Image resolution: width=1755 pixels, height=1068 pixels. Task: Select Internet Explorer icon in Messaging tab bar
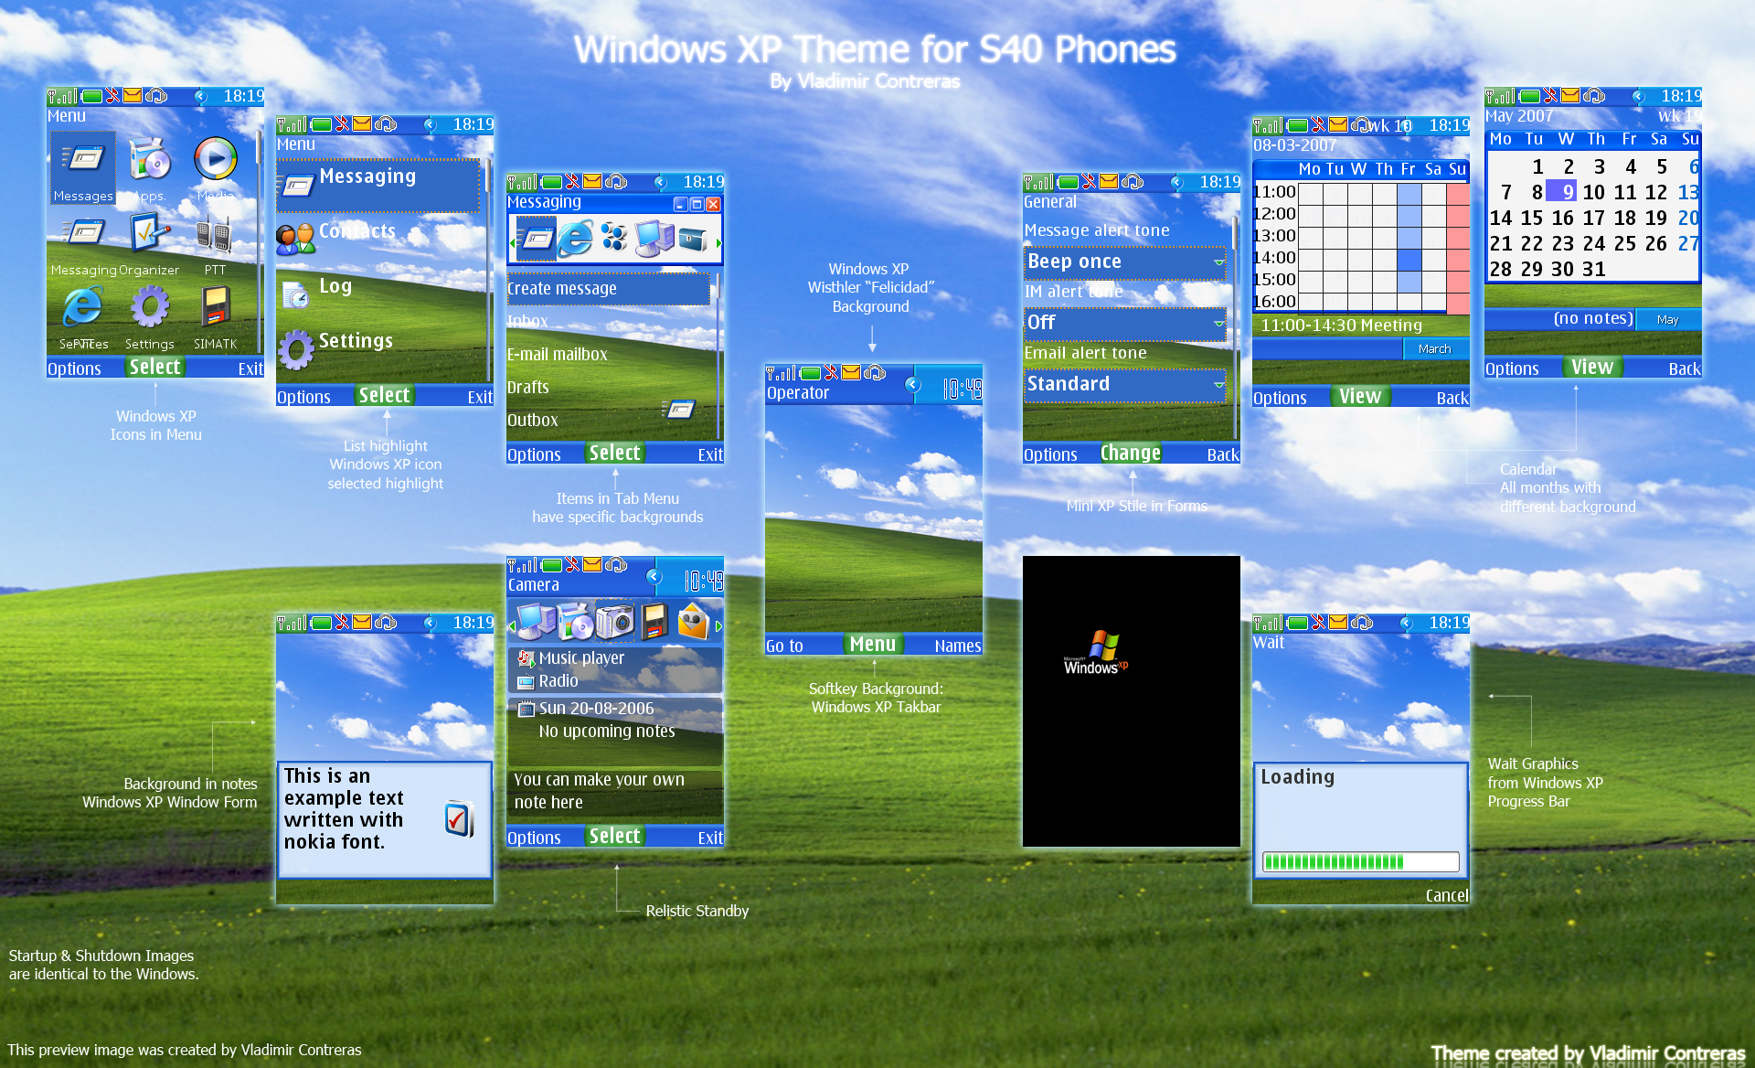tap(575, 240)
